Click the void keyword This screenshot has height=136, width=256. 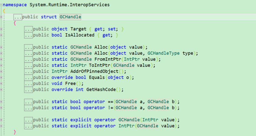click(57, 83)
